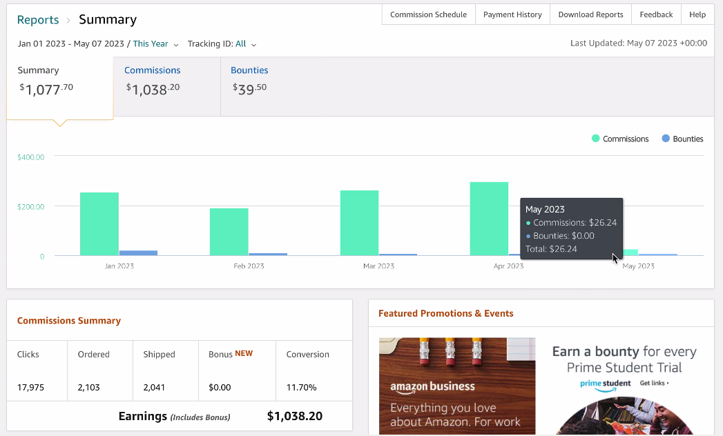
Task: Go back to Reports breadcrumb
Action: (x=38, y=20)
